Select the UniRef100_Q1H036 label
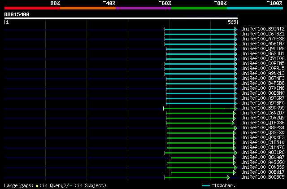This screenshot has height=189, width=287. click(263, 123)
